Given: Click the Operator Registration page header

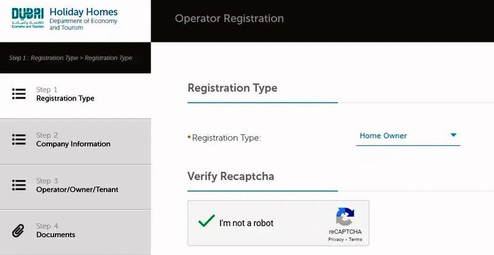Looking at the screenshot, I should [x=229, y=18].
